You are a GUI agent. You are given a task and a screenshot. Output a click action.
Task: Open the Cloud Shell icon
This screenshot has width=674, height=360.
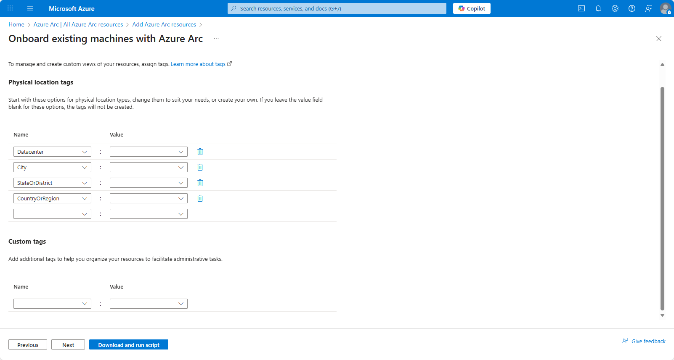click(x=581, y=8)
